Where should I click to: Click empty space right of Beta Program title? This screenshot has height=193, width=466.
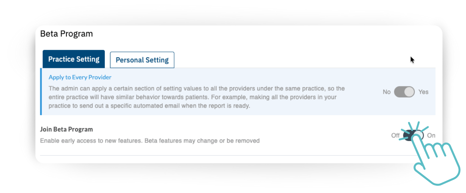click(247, 34)
